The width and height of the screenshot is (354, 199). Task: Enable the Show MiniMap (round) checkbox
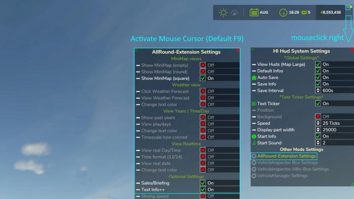pos(203,72)
